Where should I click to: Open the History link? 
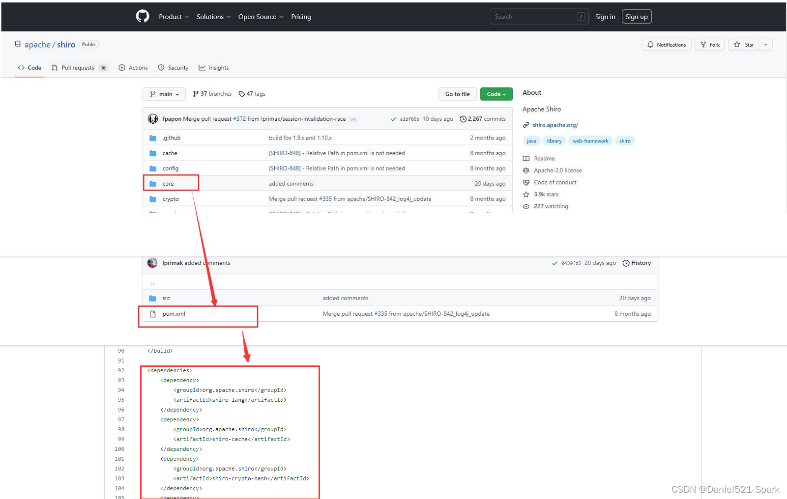click(x=637, y=263)
